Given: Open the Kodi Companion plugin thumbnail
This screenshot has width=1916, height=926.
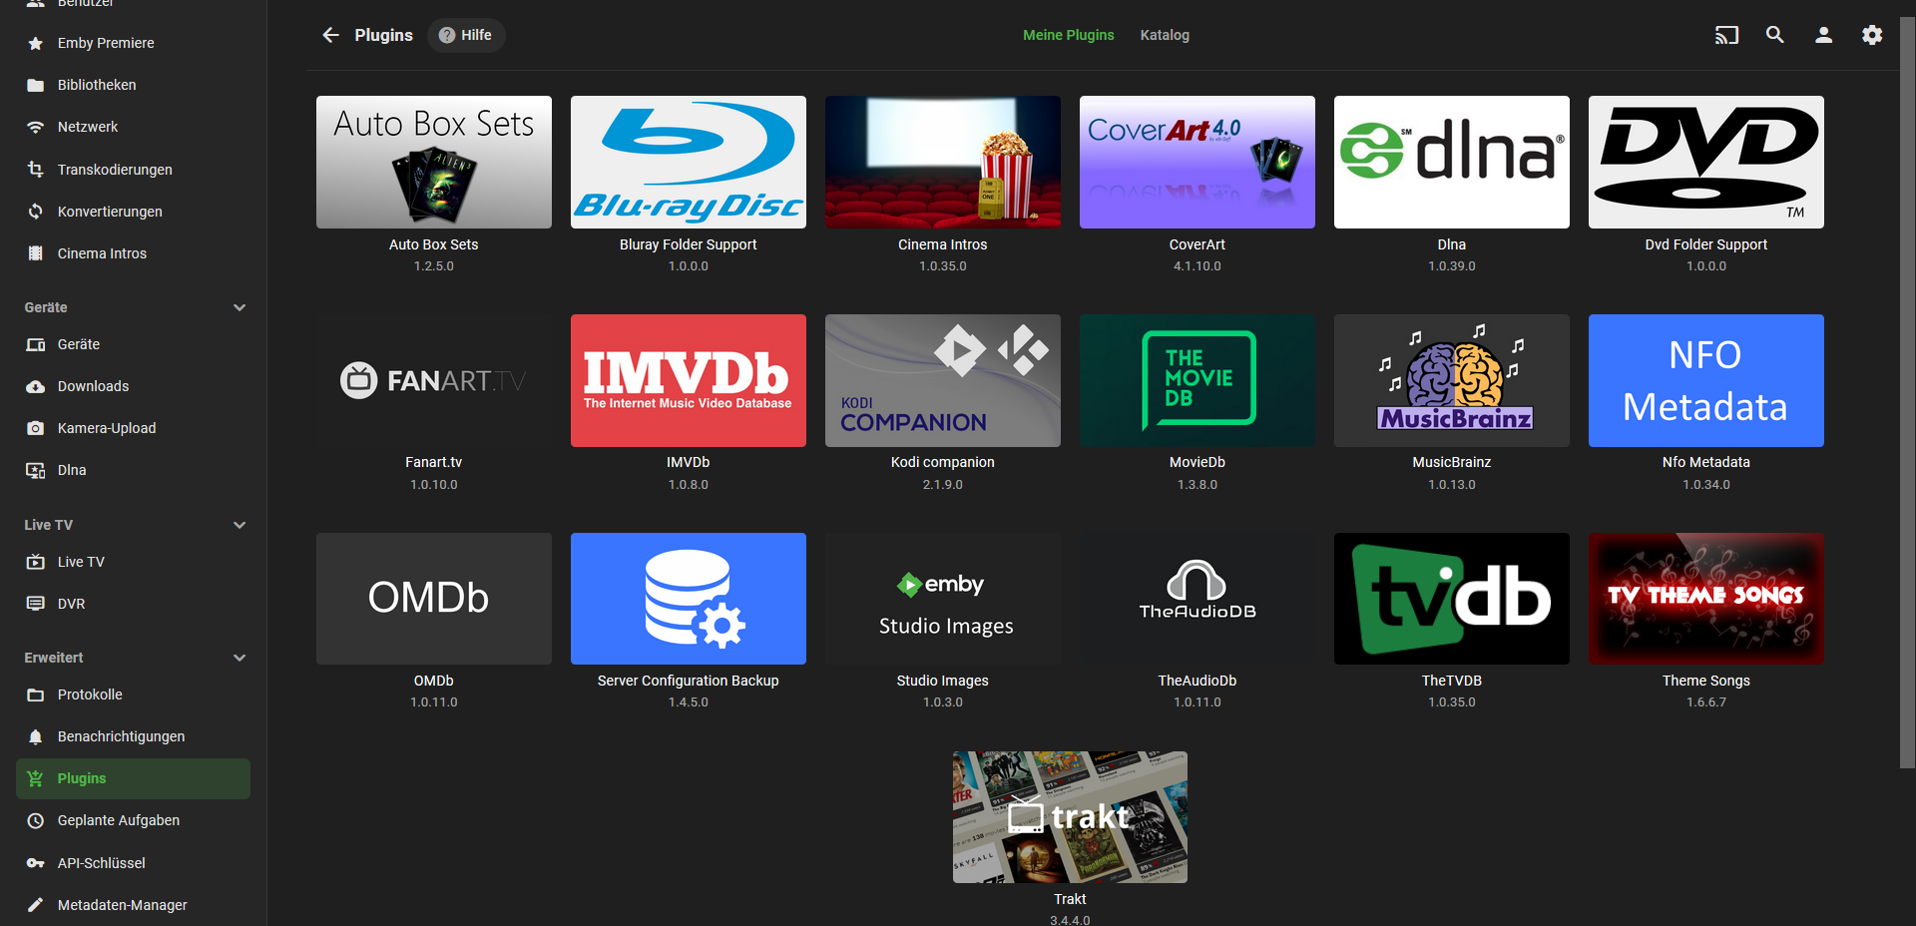Looking at the screenshot, I should click(x=943, y=380).
